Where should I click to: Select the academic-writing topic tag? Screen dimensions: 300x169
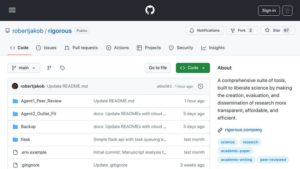pyautogui.click(x=237, y=160)
